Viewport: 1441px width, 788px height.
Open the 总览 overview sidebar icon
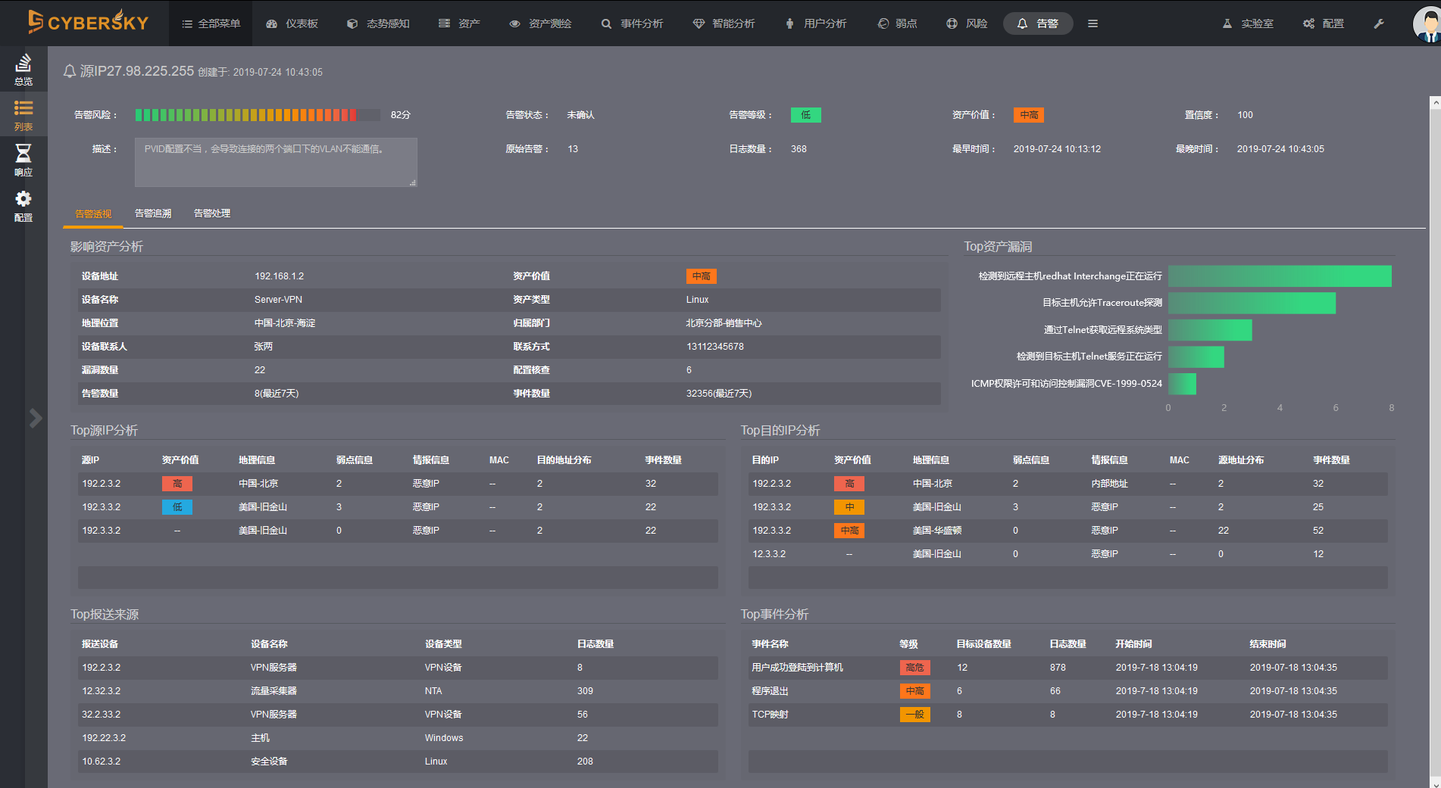(x=23, y=69)
